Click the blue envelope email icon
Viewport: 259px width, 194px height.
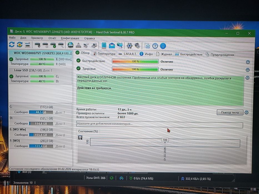[112, 45]
